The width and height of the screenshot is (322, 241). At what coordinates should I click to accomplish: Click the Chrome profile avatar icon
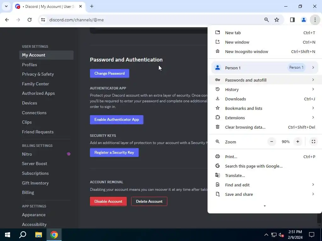303,20
